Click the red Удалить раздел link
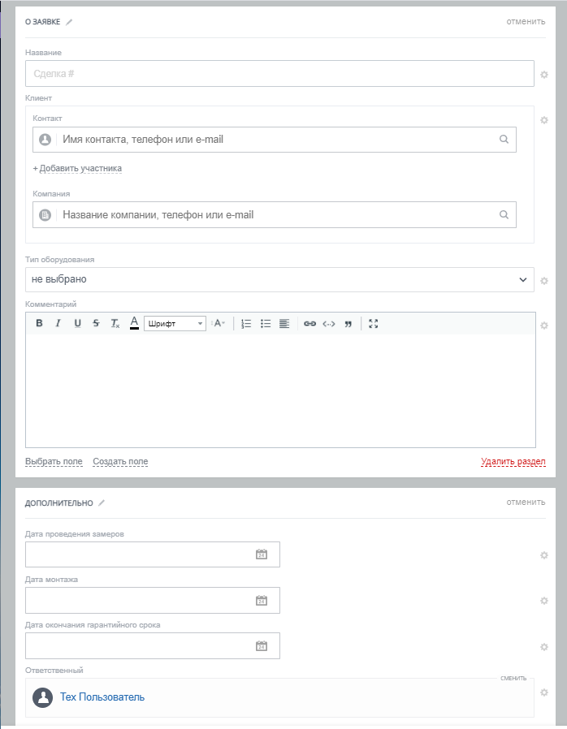Image resolution: width=567 pixels, height=729 pixels. 513,462
